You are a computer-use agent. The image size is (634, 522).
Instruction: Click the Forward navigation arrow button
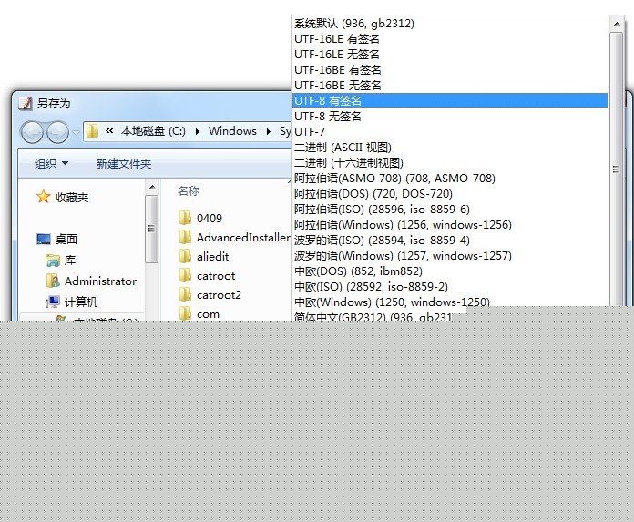pos(57,132)
